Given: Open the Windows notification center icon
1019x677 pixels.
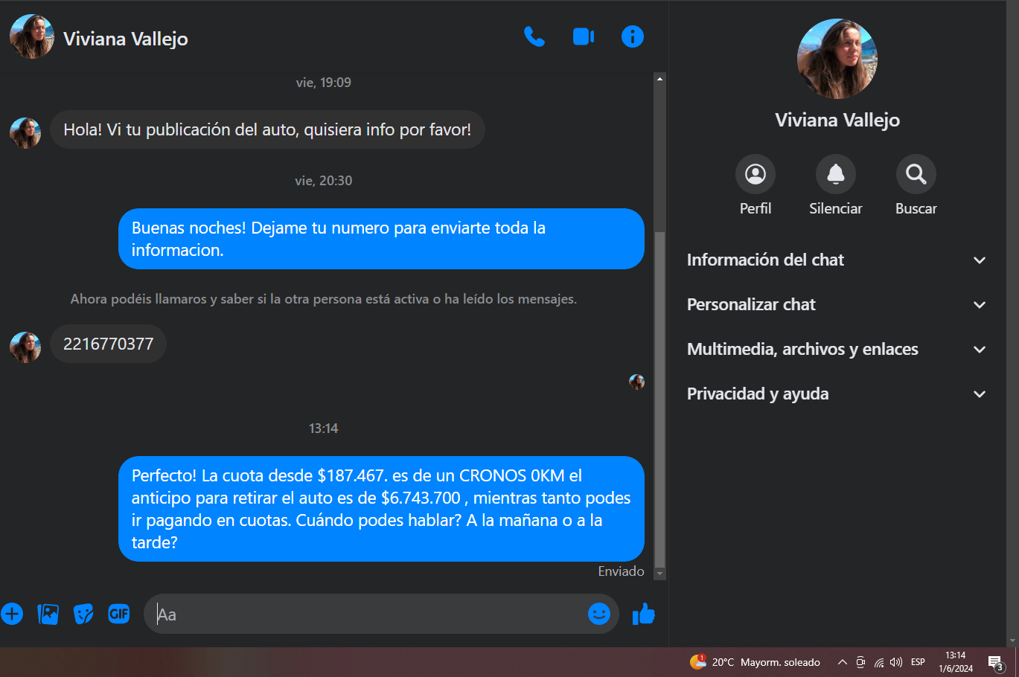Looking at the screenshot, I should click(x=996, y=662).
